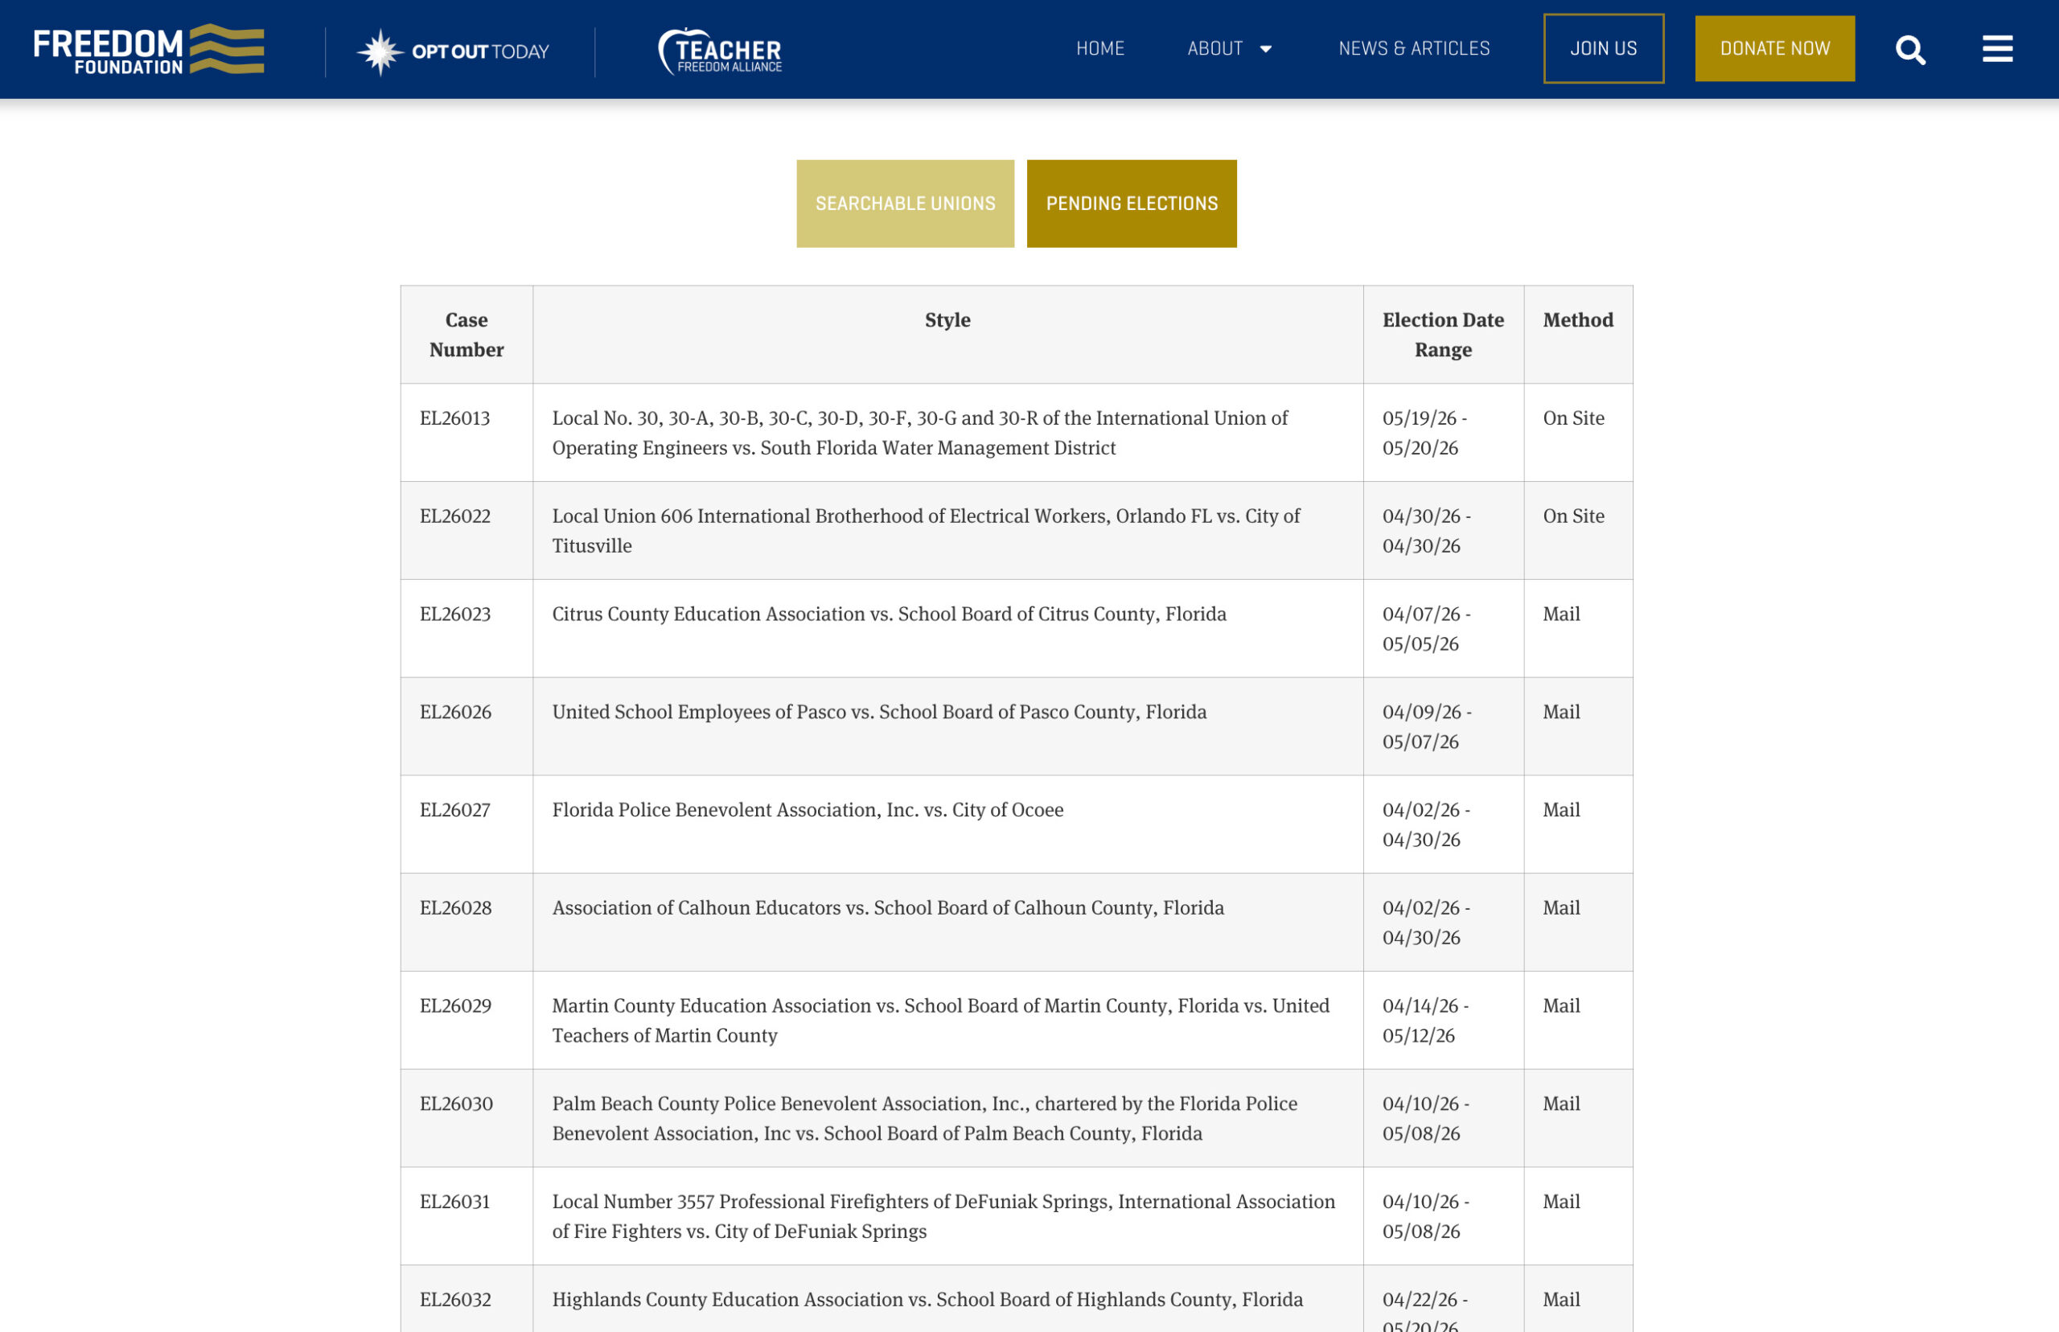
Task: Click the Donate Now button
Action: coord(1774,48)
